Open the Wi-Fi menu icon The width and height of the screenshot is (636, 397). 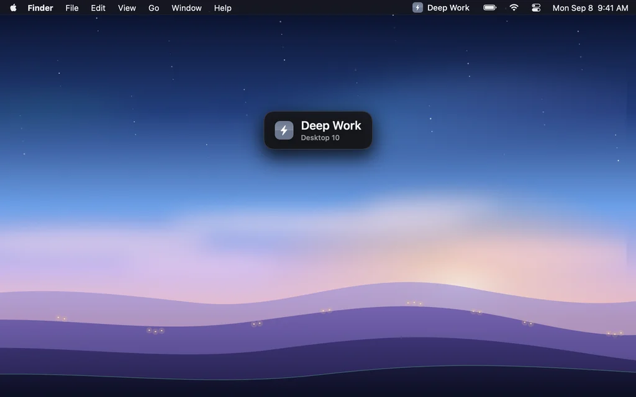514,7
